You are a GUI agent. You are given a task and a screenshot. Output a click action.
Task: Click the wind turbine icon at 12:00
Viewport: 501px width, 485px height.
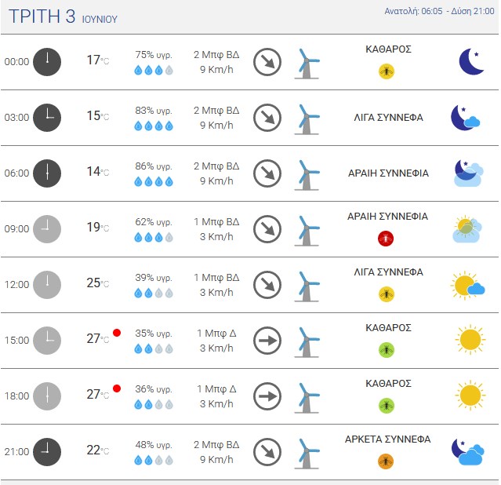tap(307, 286)
